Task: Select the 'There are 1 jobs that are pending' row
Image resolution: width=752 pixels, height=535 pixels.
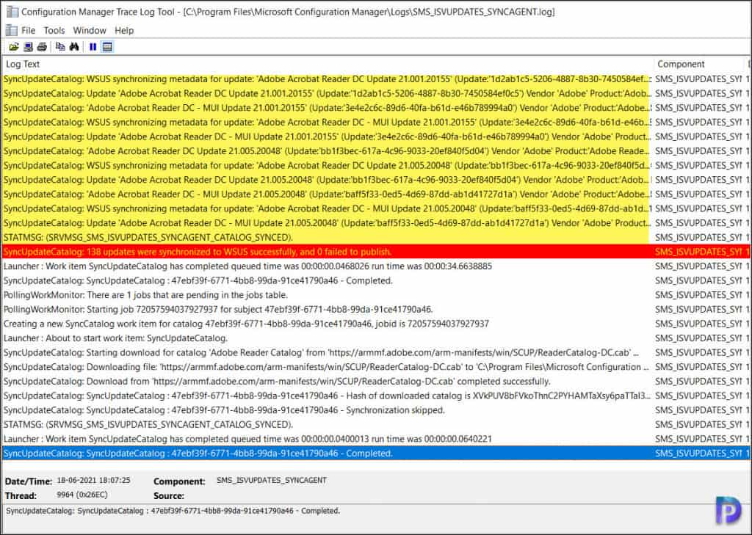Action: [376, 295]
